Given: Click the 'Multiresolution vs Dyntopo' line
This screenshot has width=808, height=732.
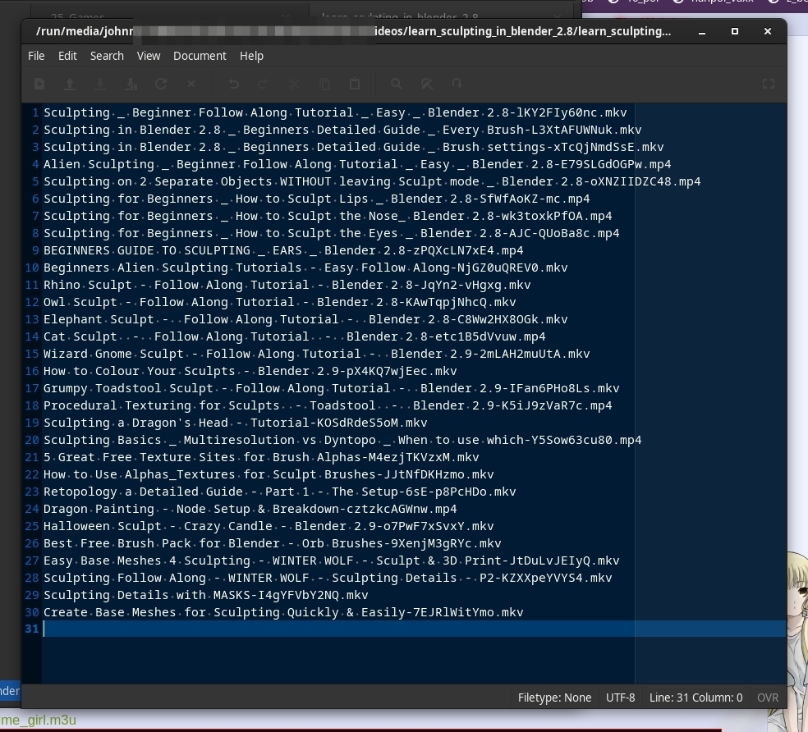Looking at the screenshot, I should pyautogui.click(x=342, y=441).
